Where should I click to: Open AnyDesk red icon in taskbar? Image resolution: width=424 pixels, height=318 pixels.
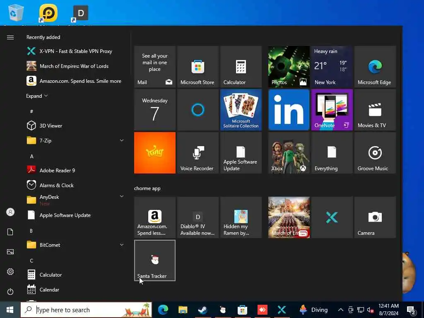pos(262,310)
